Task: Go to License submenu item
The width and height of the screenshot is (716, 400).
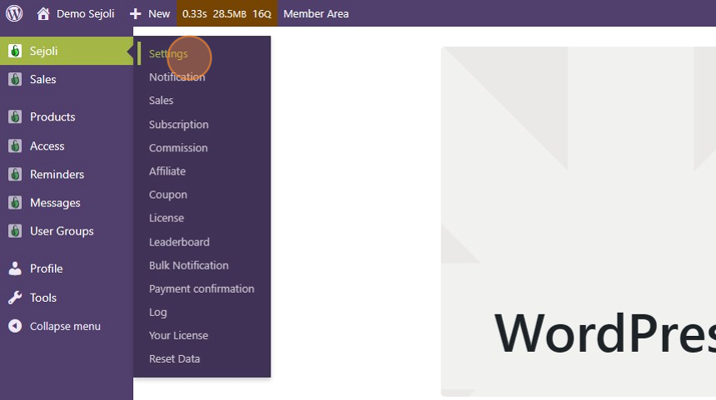Action: pyautogui.click(x=167, y=218)
